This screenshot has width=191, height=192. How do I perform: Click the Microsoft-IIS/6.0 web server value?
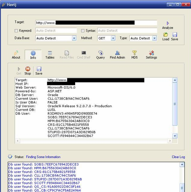[61, 87]
